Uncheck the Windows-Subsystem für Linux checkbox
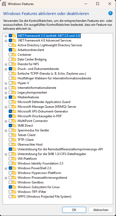The height and width of the screenshot is (216, 116). click(10, 187)
